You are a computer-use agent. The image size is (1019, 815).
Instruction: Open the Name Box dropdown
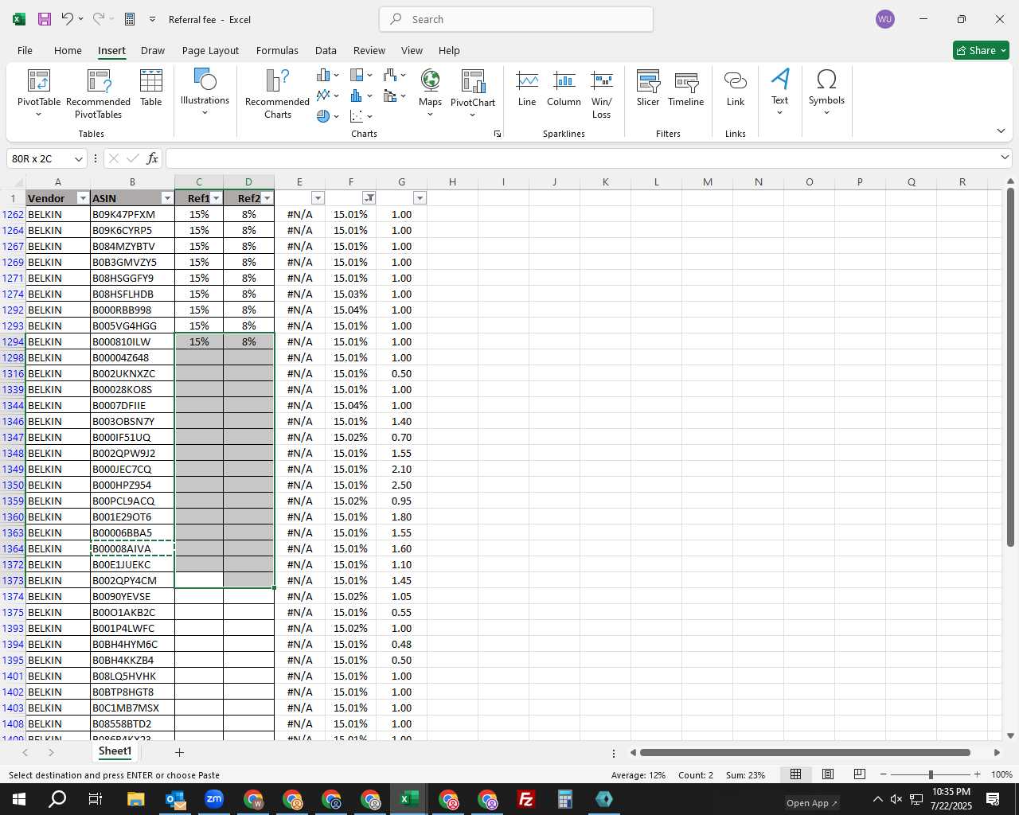click(x=78, y=158)
